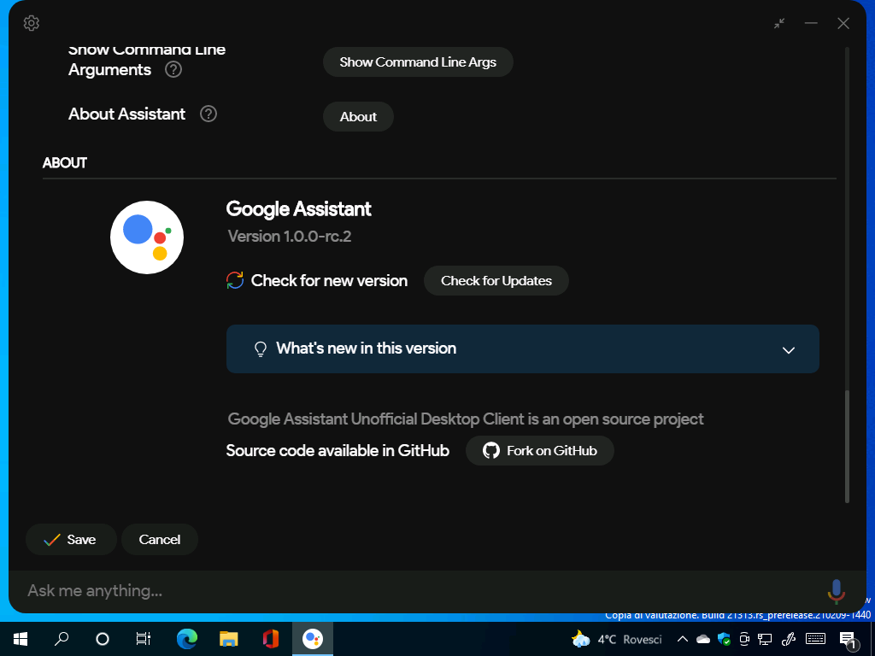Activate the microphone icon
The image size is (875, 656).
pos(836,591)
